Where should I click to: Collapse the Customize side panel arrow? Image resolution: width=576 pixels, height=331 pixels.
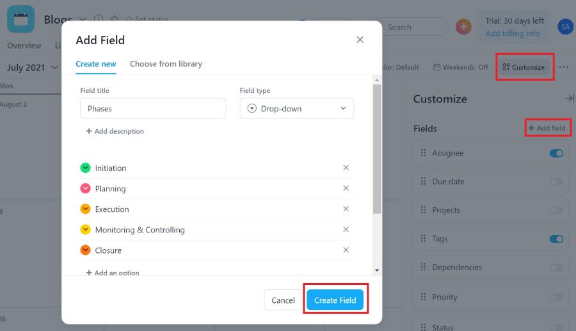pos(570,99)
